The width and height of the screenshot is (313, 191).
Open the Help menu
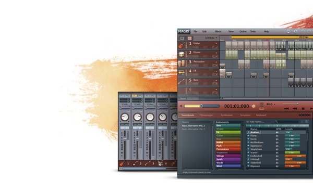point(266,31)
